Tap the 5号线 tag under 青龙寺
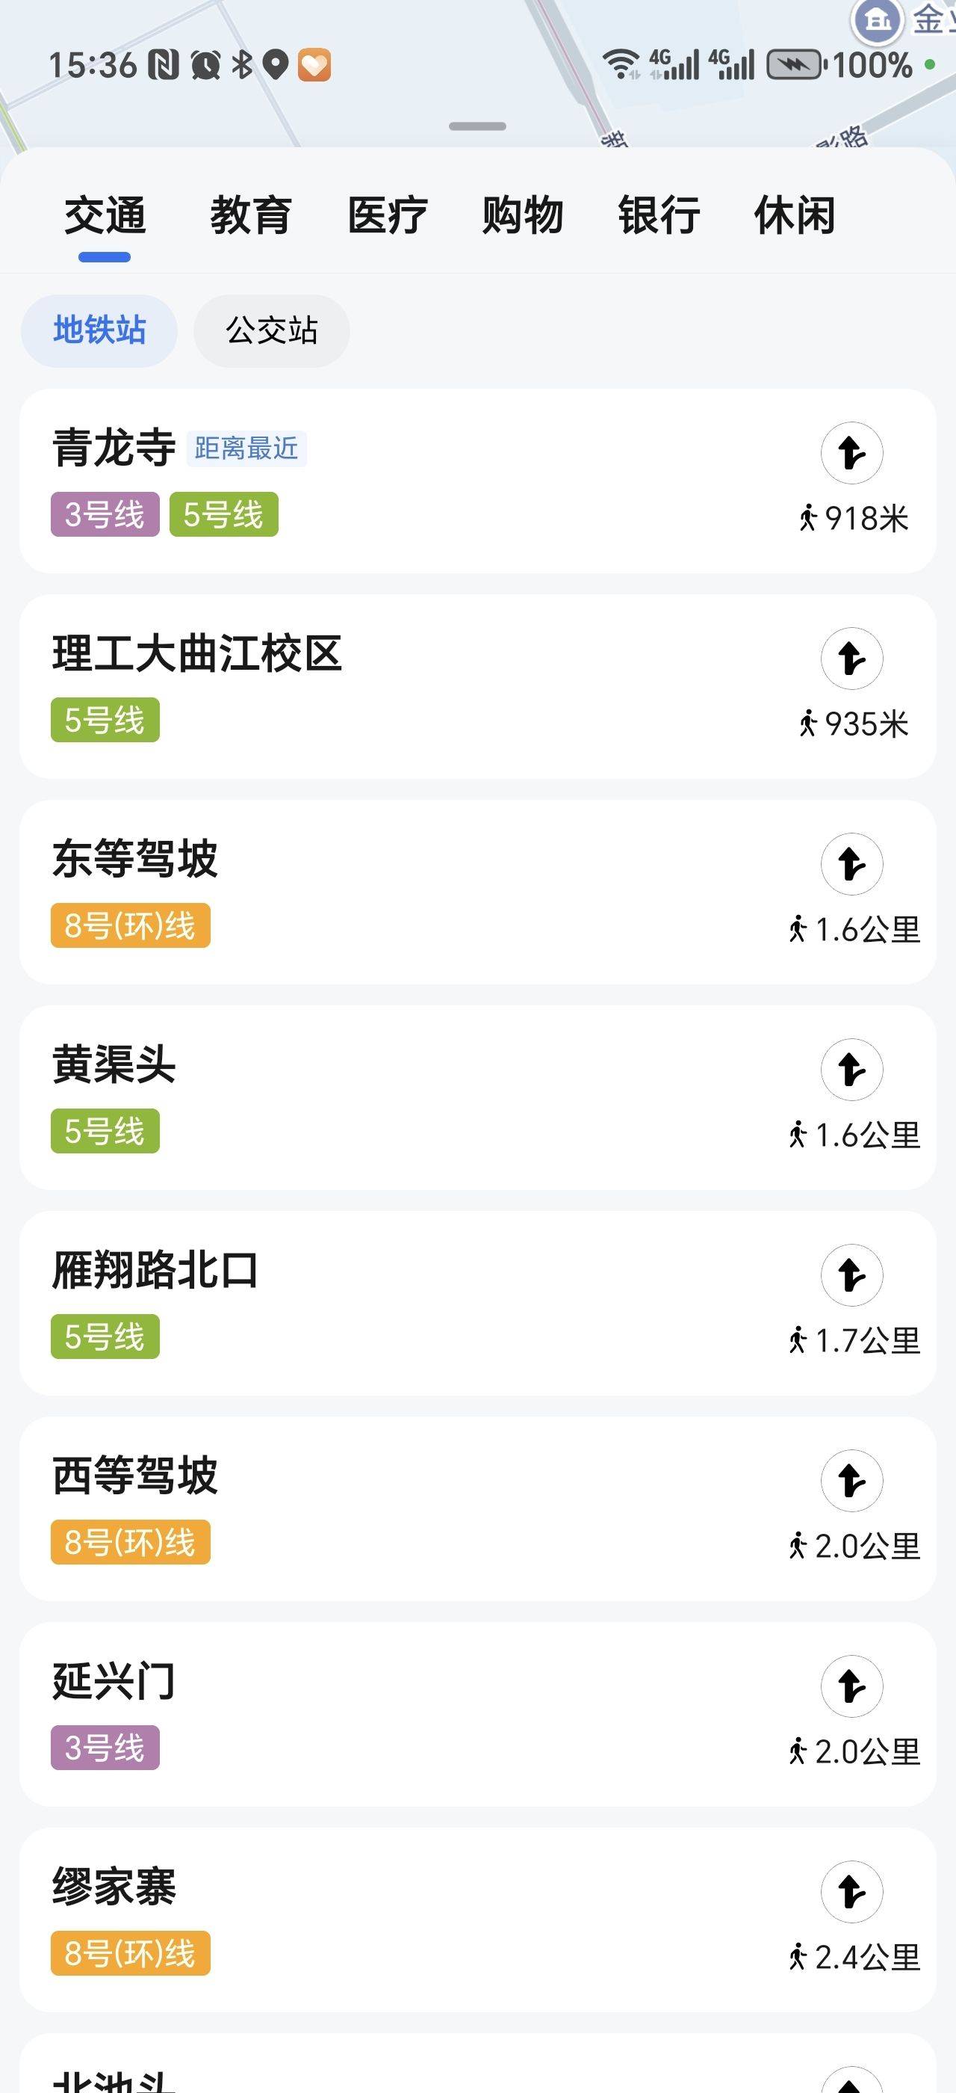The height and width of the screenshot is (2093, 956). tap(223, 514)
